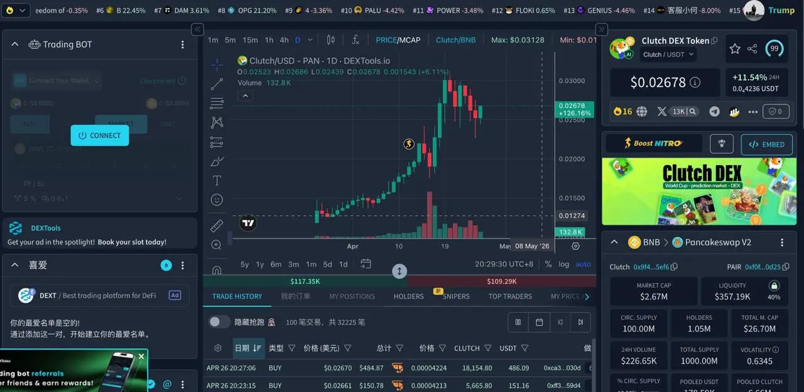Select the brush drawing tool
Screen dimensions: 804x392
coord(217,161)
